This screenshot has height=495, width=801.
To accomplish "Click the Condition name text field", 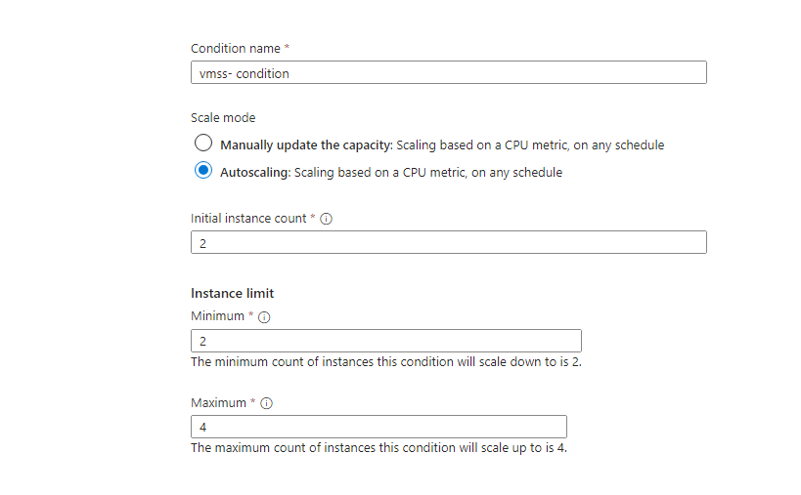I will (x=448, y=73).
